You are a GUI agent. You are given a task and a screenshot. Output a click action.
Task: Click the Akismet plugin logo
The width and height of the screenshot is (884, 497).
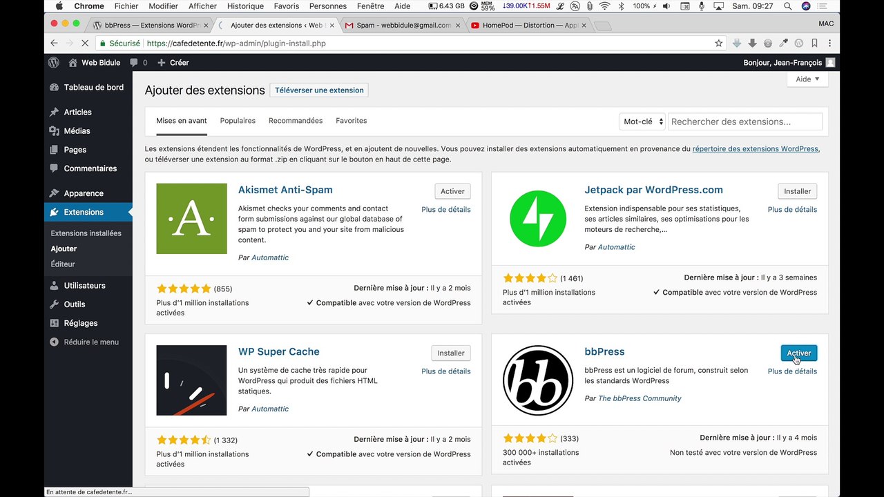(191, 218)
